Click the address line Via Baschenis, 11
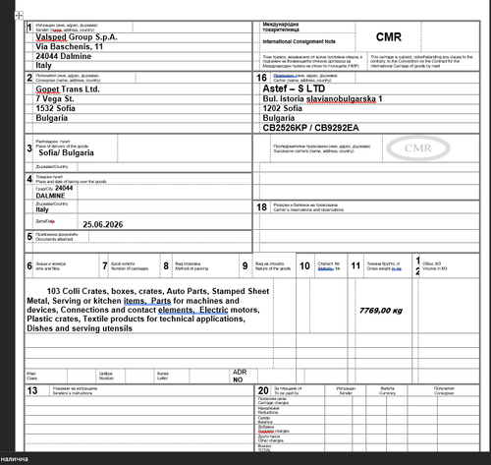The width and height of the screenshot is (491, 465). pos(70,46)
